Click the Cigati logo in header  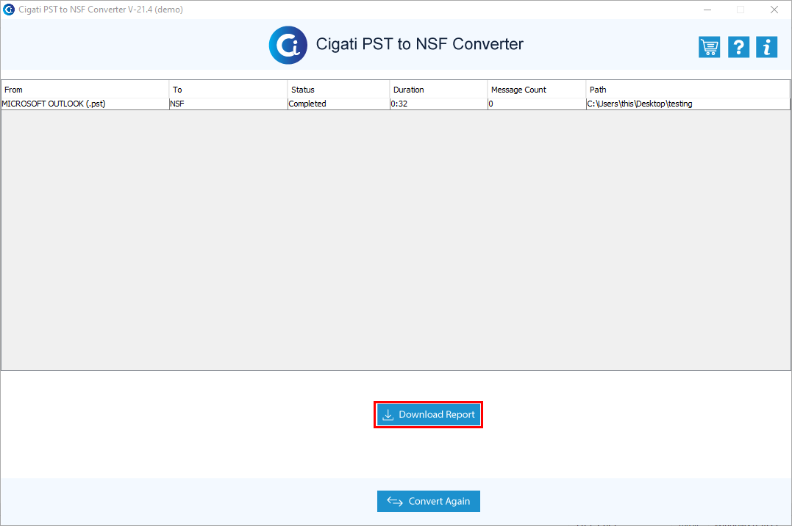[288, 45]
